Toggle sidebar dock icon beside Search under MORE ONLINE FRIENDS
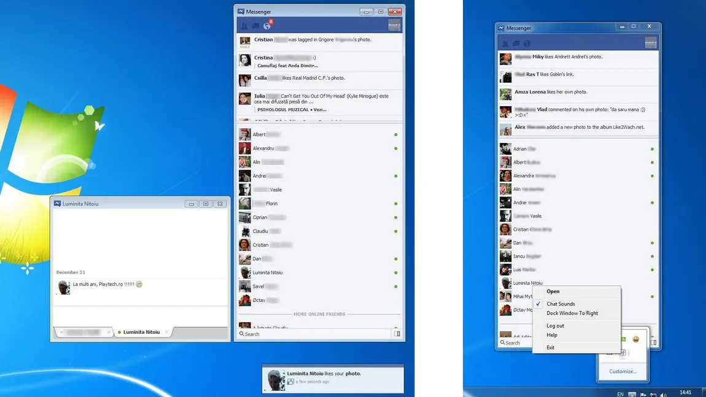The image size is (706, 397). (397, 334)
